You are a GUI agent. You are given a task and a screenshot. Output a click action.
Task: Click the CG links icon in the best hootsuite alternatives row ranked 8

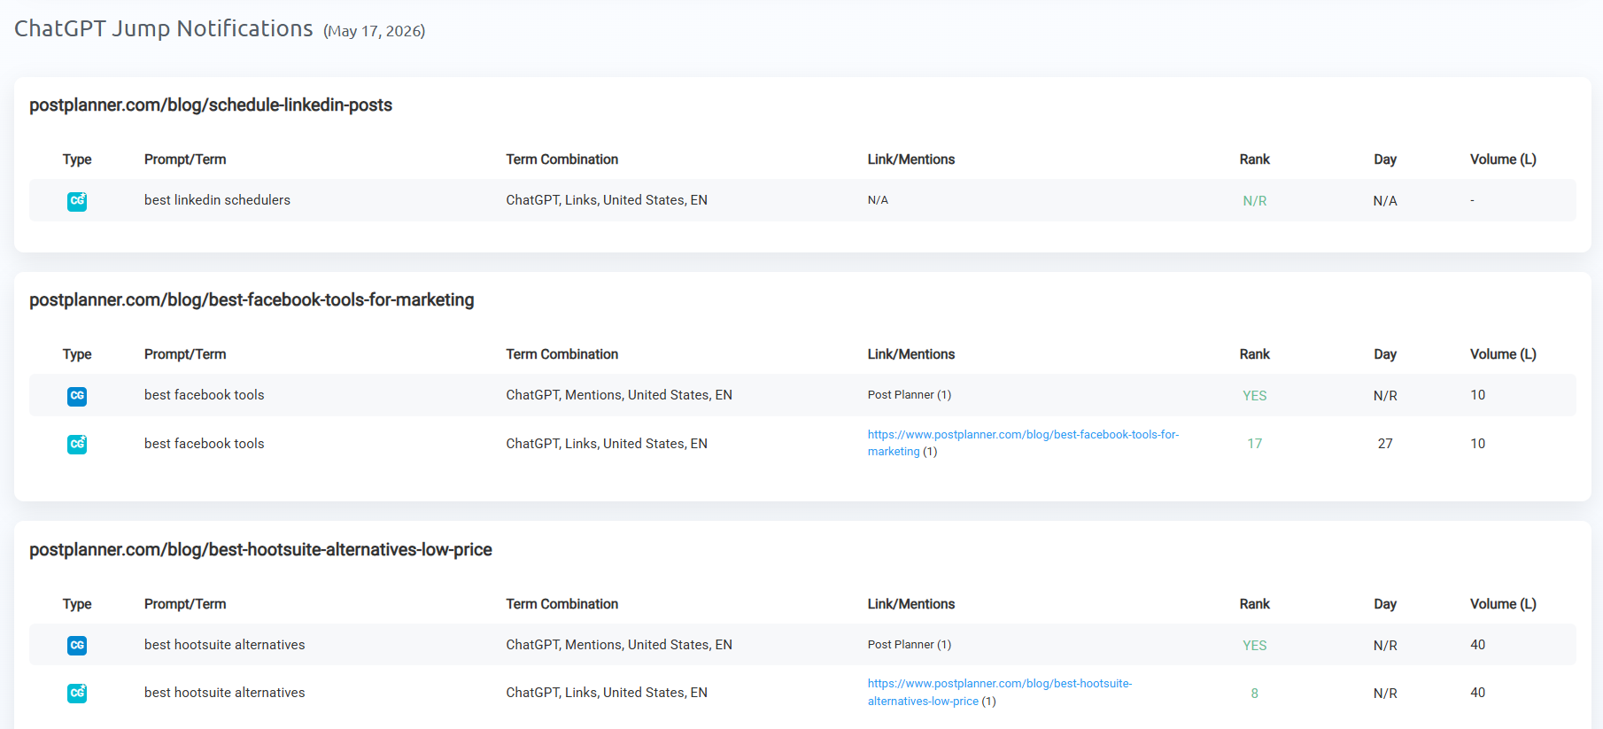pos(77,693)
